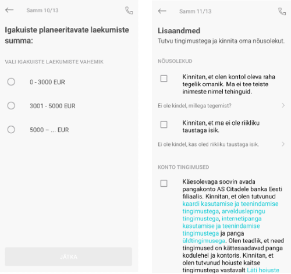Check the riikliku taustaga isik confirmation box
This screenshot has height=274, width=291.
pos(164,124)
